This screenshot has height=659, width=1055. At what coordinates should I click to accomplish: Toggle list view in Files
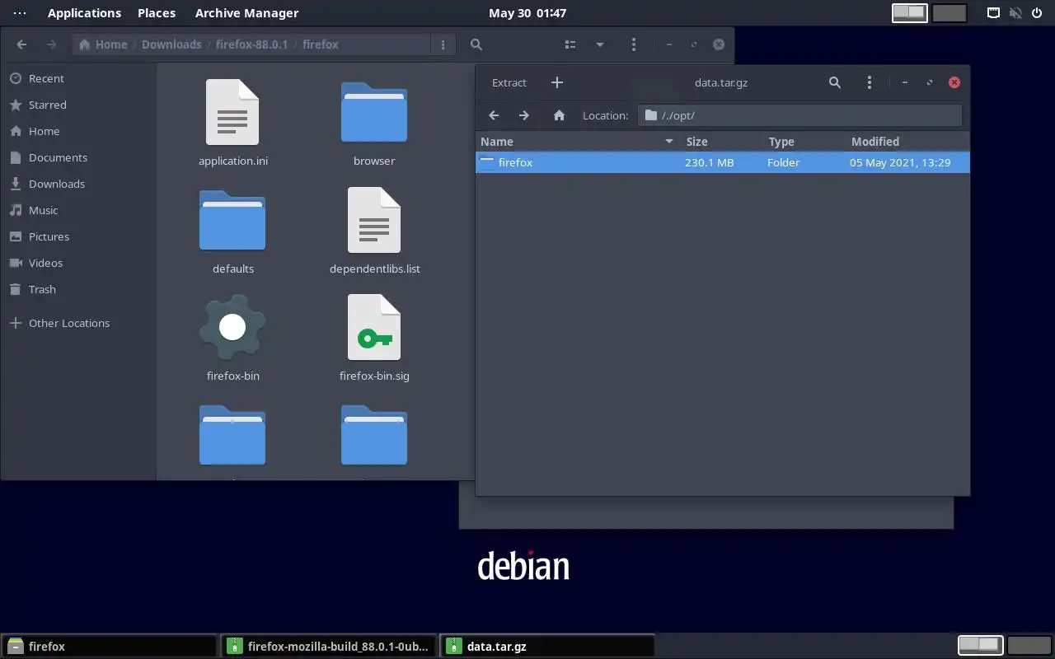coord(570,44)
